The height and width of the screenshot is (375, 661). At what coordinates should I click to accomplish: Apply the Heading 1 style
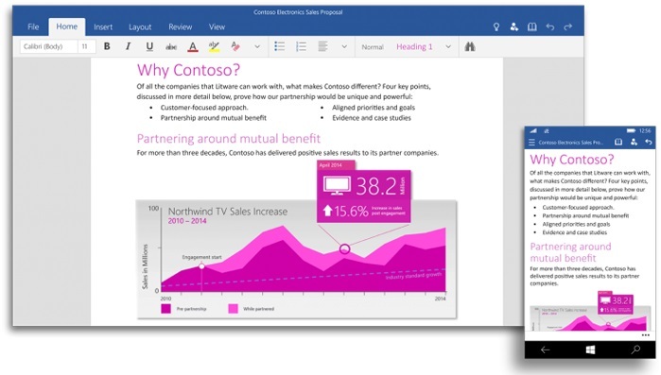click(x=414, y=46)
